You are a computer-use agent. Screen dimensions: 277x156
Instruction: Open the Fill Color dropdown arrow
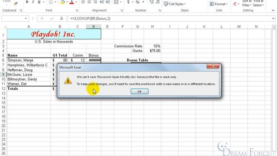[67, 2]
